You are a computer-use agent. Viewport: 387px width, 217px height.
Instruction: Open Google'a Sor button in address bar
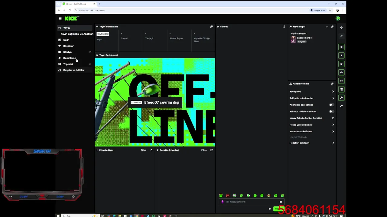click(x=318, y=10)
